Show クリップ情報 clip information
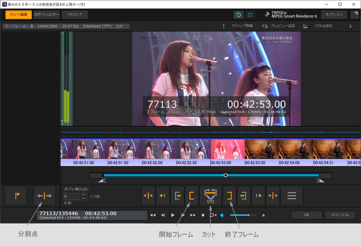Screen dimensions: 361x246 [x=238, y=26]
